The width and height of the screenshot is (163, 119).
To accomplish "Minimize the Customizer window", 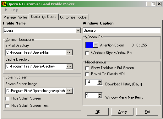I will 149,4.
